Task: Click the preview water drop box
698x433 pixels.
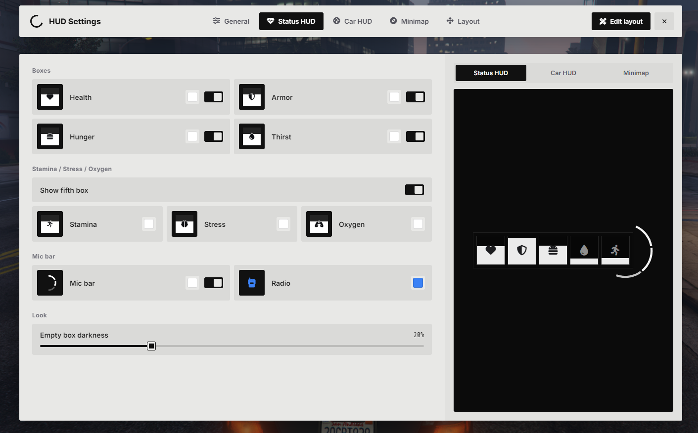Action: [x=584, y=250]
